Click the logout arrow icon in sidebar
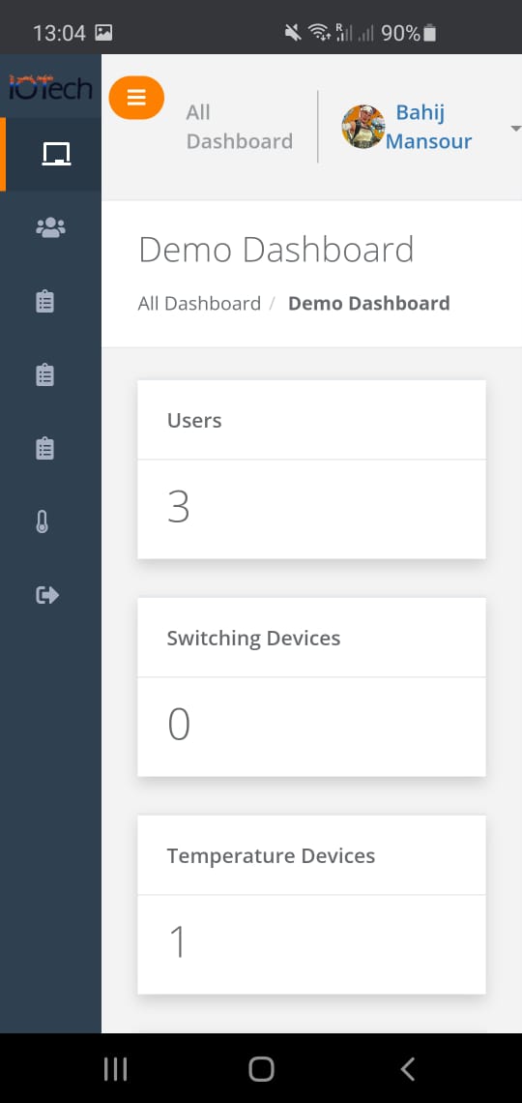This screenshot has width=522, height=1103. pyautogui.click(x=47, y=596)
